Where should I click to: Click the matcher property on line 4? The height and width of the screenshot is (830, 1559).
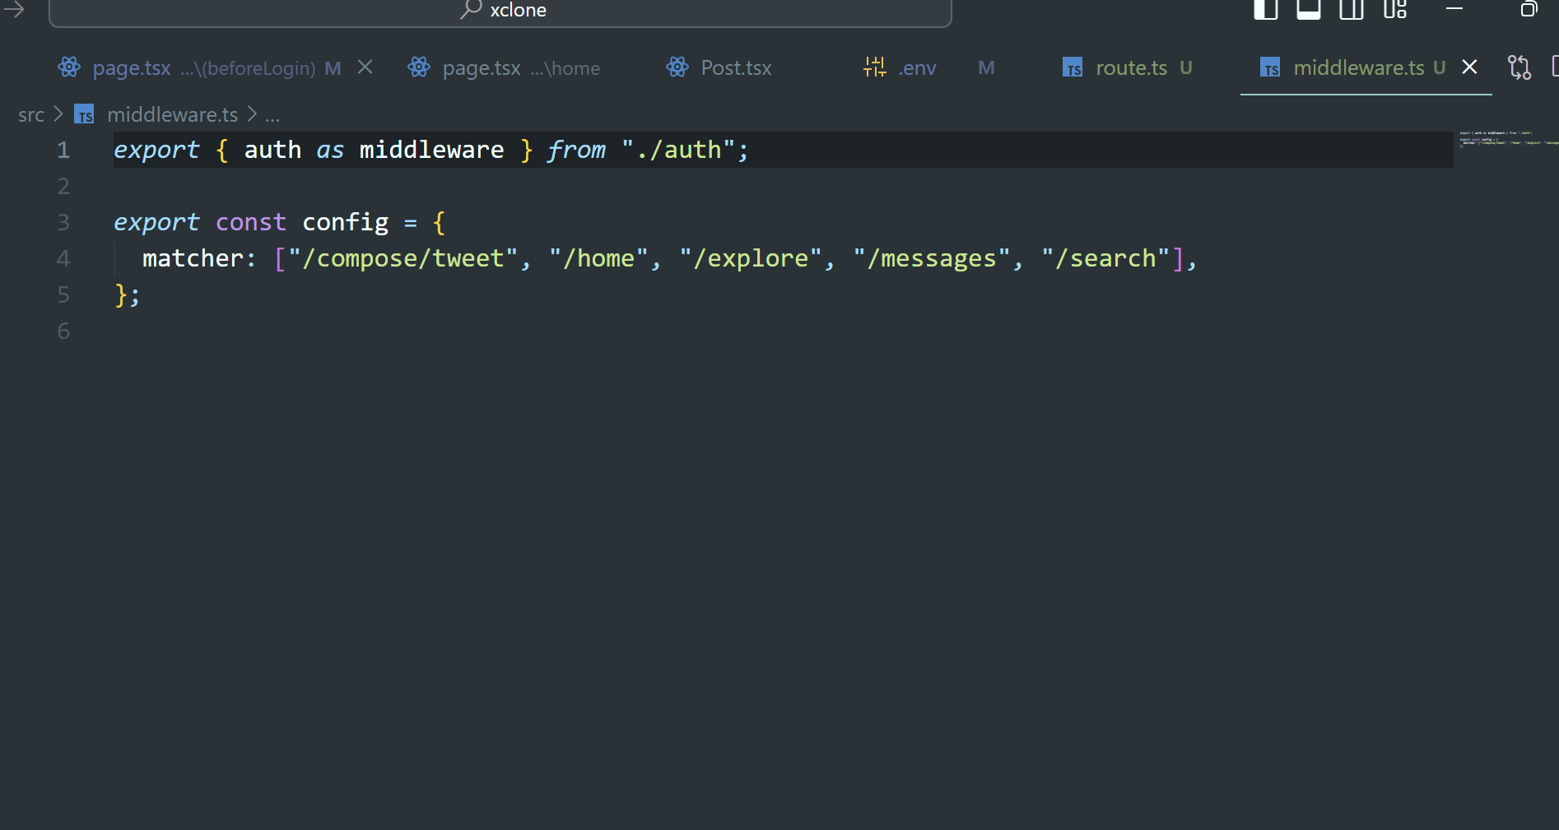click(193, 258)
